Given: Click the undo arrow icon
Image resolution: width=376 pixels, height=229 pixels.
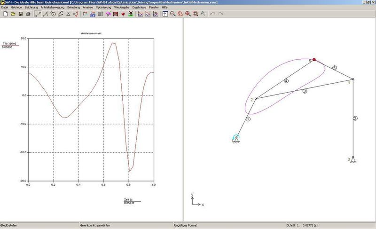Looking at the screenshot, I should coord(212,14).
